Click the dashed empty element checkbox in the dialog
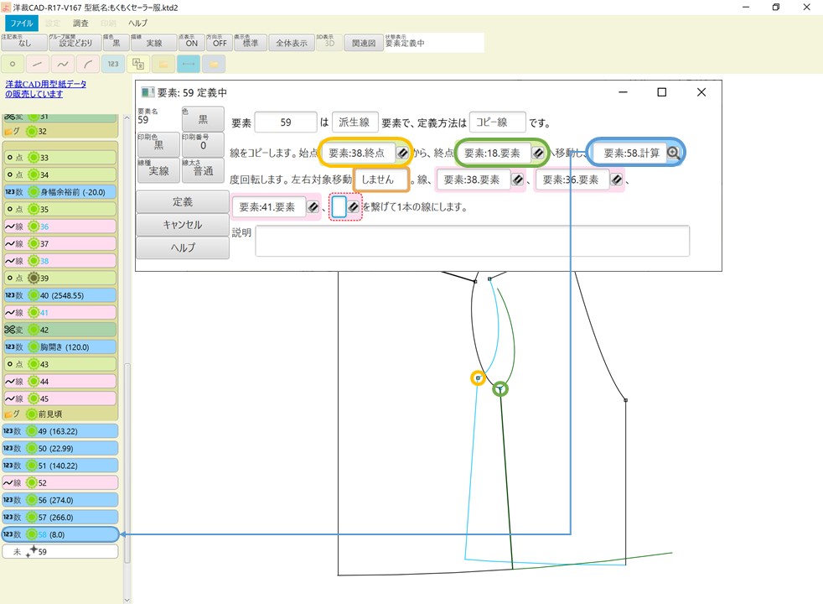Image resolution: width=823 pixels, height=604 pixels. click(338, 207)
